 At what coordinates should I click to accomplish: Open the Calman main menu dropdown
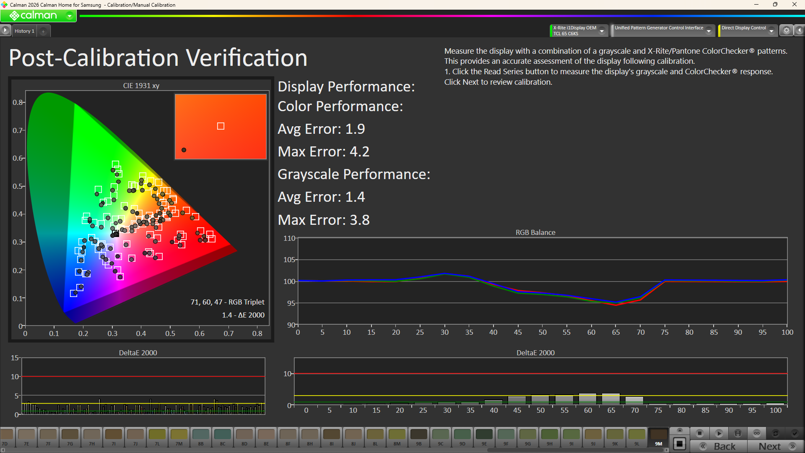(x=70, y=16)
